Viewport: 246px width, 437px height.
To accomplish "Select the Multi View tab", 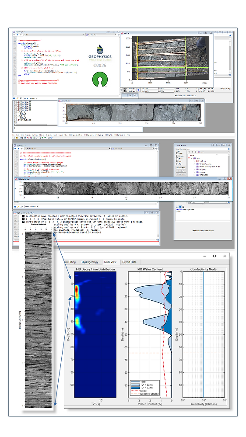I will click(x=110, y=262).
